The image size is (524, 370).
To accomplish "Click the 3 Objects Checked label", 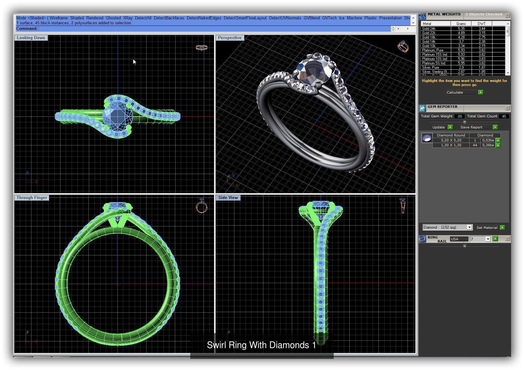I will [484, 14].
